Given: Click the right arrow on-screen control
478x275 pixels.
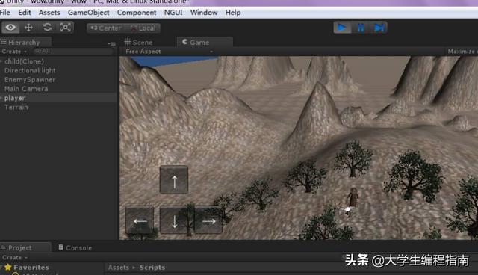Looking at the screenshot, I should 208,220.
